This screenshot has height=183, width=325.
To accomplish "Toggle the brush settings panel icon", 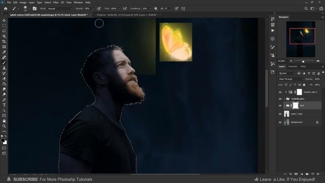I will (x=35, y=9).
